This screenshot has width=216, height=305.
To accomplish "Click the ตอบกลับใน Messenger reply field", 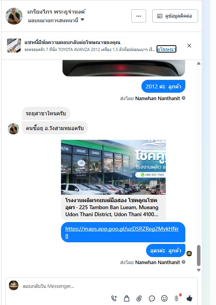I will click(109, 286).
